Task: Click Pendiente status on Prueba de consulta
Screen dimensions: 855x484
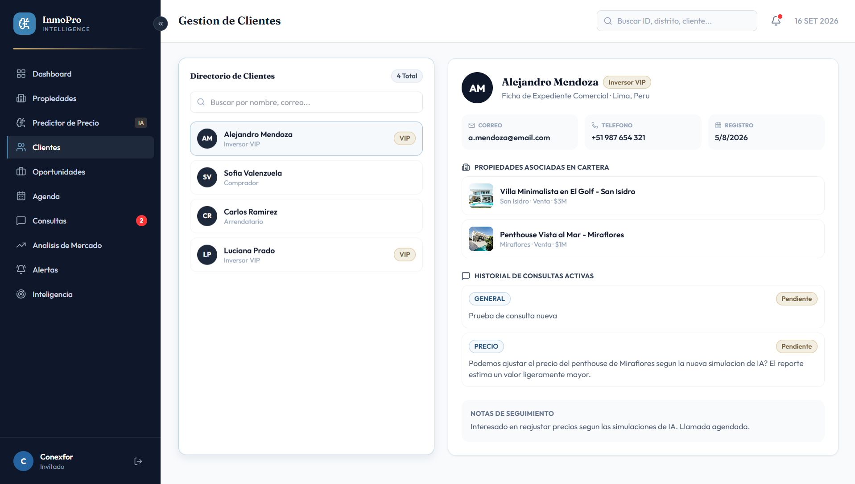Action: coord(796,299)
